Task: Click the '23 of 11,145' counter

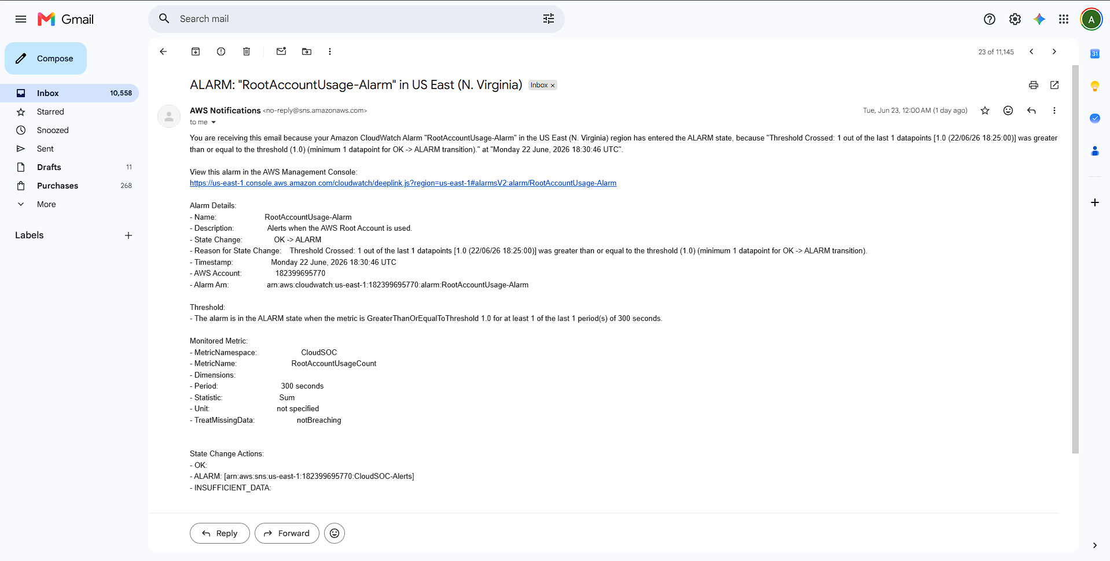Action: [996, 52]
